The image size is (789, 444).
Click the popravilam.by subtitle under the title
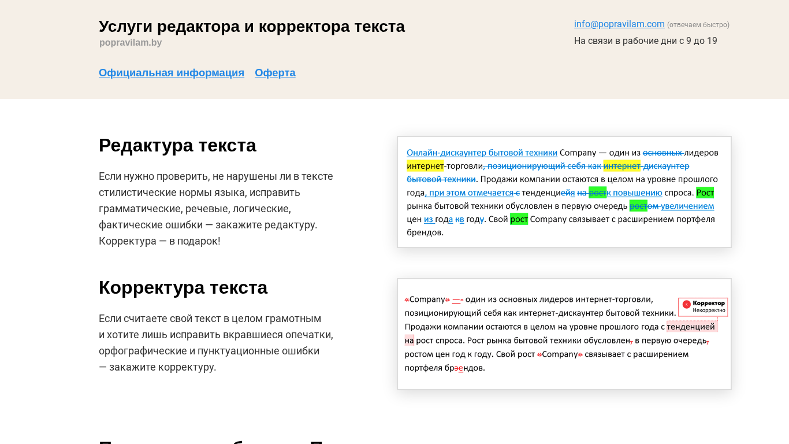point(131,42)
